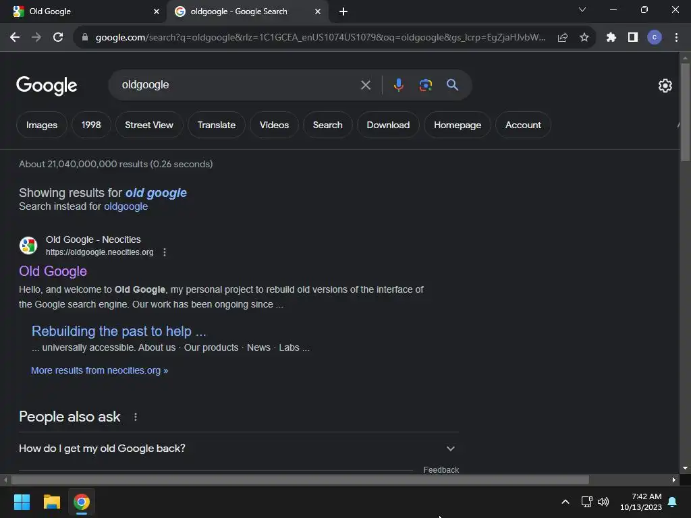Screen dimensions: 691x518
Task: Click the Google logo
Action: [47, 86]
